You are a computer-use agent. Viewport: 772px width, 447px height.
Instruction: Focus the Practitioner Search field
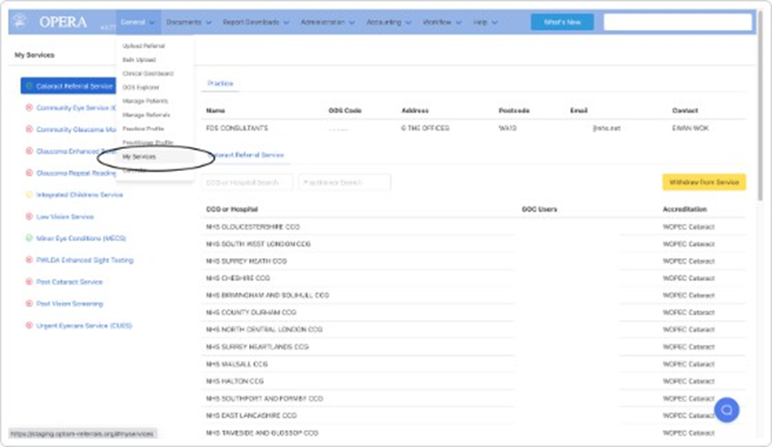point(344,183)
